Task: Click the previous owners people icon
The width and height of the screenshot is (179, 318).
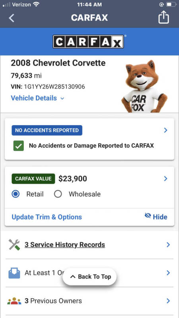Action: 14,301
